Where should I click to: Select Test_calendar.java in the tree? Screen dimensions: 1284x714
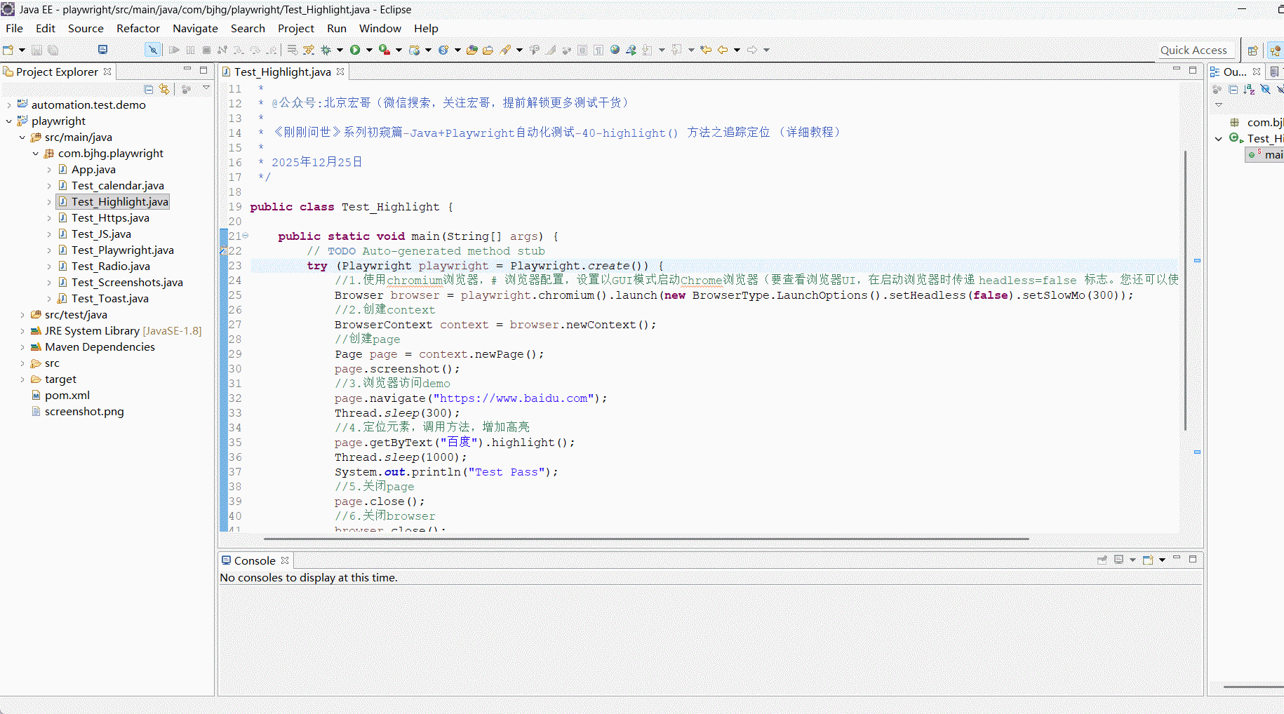[x=117, y=186]
